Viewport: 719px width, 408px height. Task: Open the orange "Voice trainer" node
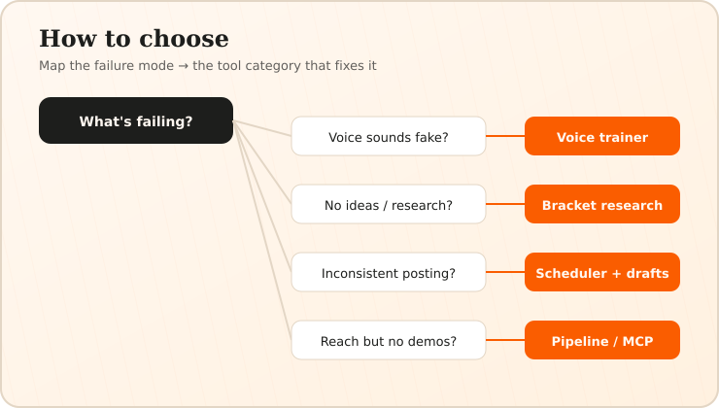pyautogui.click(x=602, y=136)
